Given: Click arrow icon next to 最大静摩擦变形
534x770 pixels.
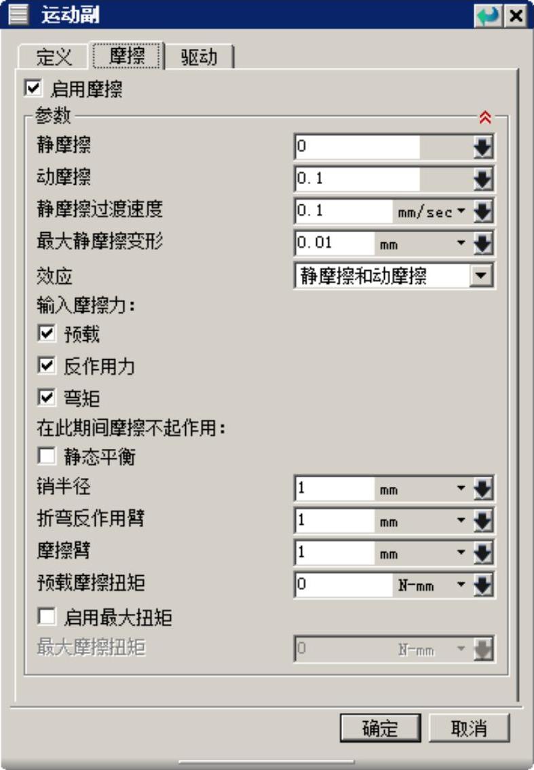Looking at the screenshot, I should (x=482, y=243).
